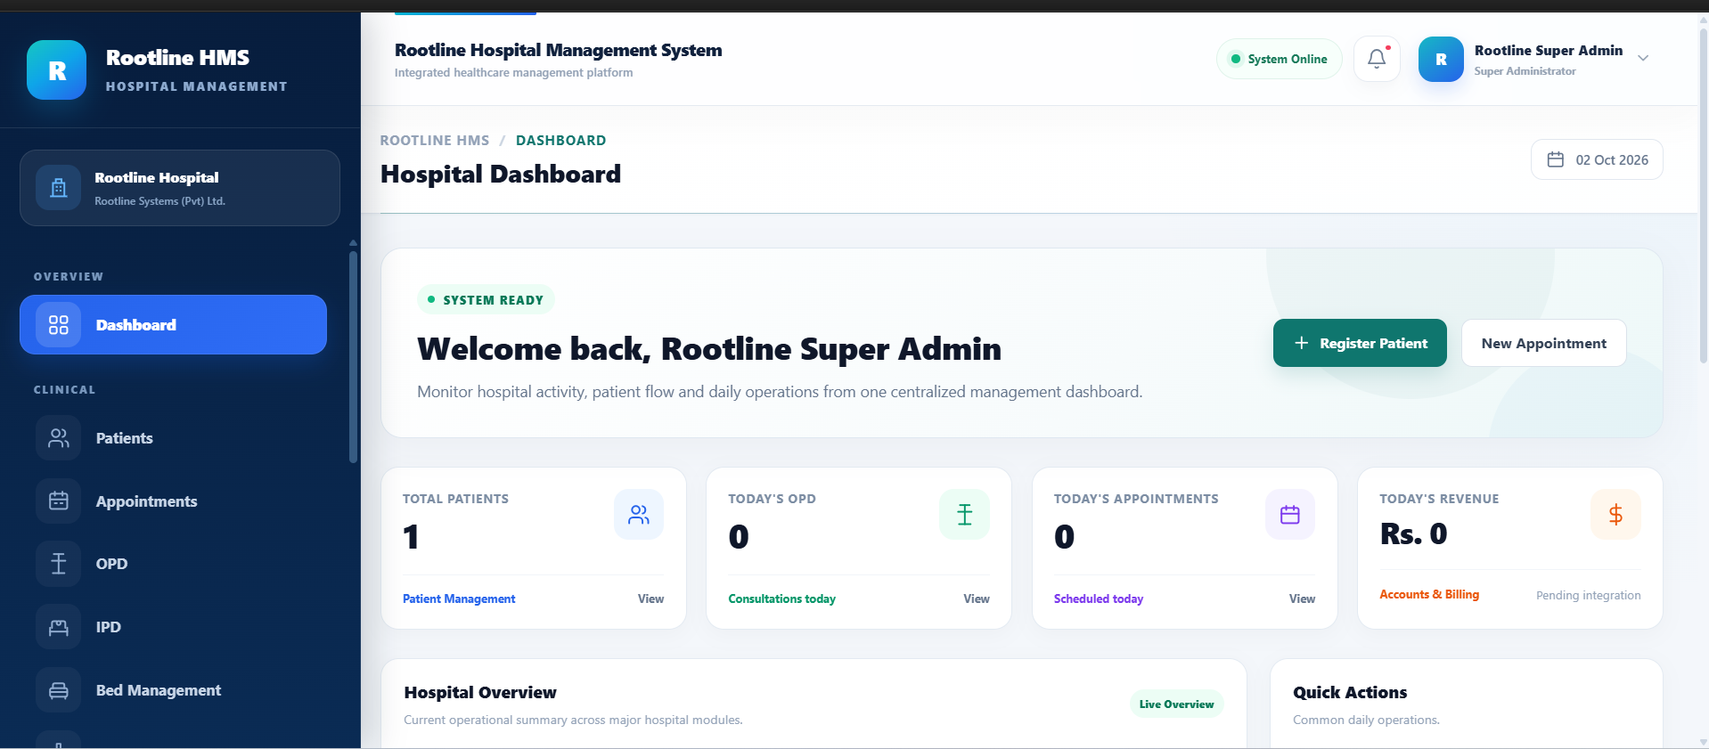This screenshot has width=1709, height=749.
Task: Click the 02 Oct 2026 date button
Action: tap(1597, 159)
